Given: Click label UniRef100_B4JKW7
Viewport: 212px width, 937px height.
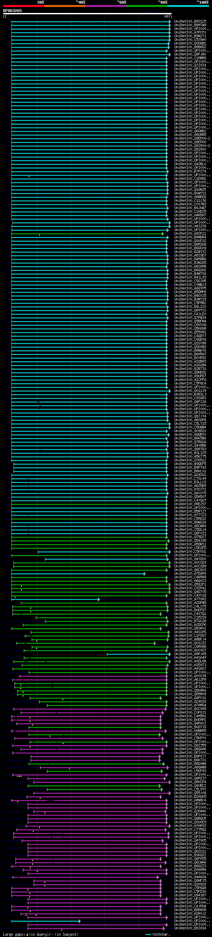Looking at the screenshot, I should point(190,208).
